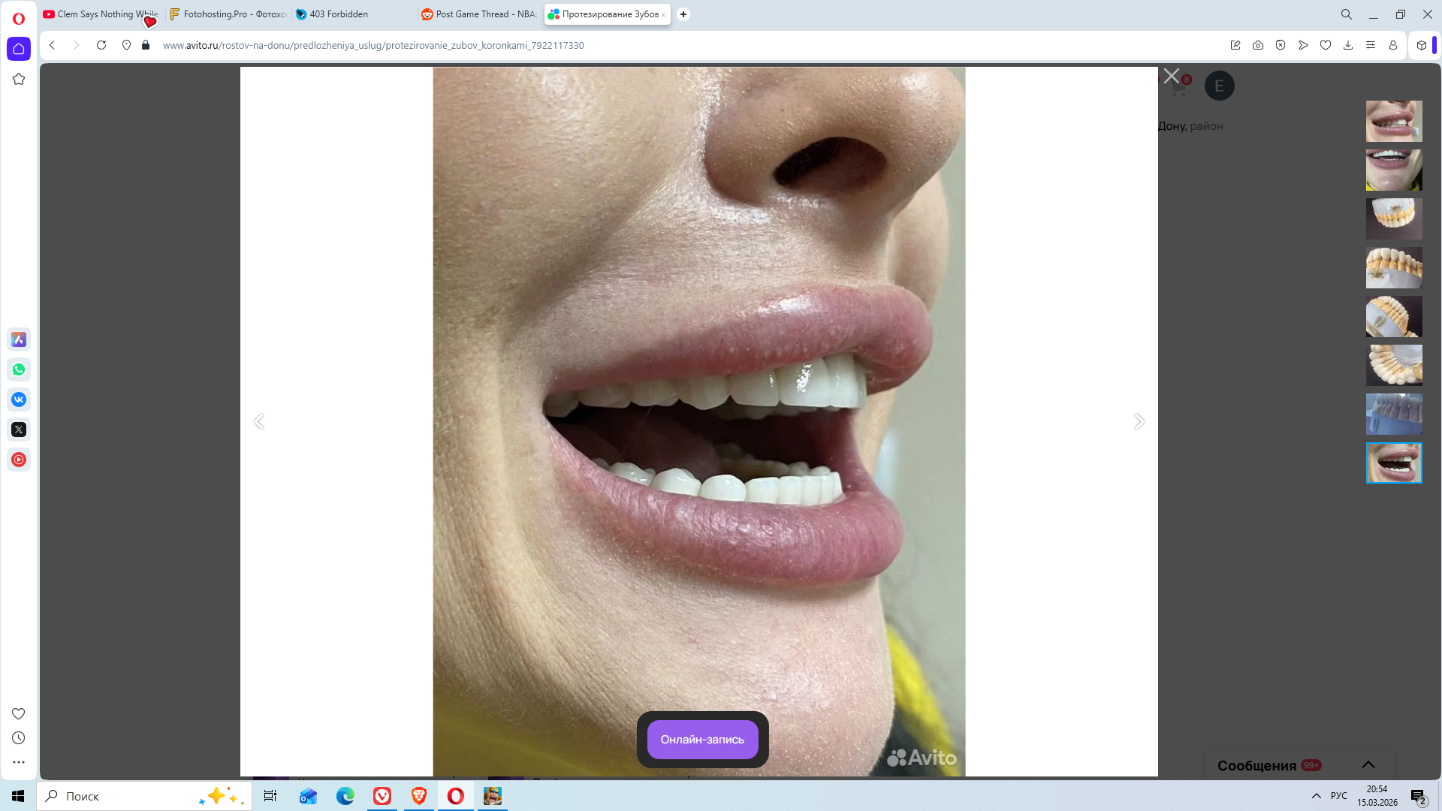Select the first thumbnail in gallery strip
This screenshot has height=811, width=1442.
tap(1393, 121)
